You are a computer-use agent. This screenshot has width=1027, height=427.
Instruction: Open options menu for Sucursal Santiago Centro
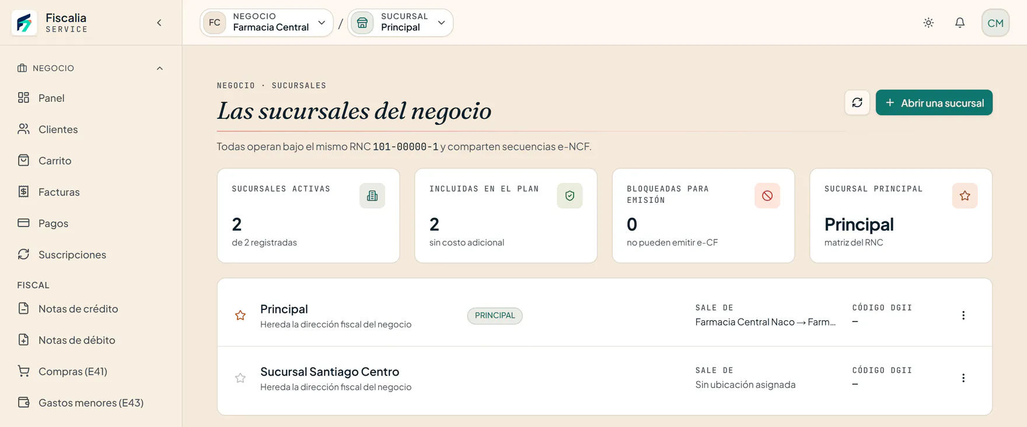[x=963, y=378]
